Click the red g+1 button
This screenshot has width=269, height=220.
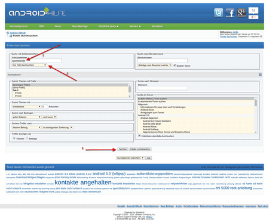(x=253, y=17)
